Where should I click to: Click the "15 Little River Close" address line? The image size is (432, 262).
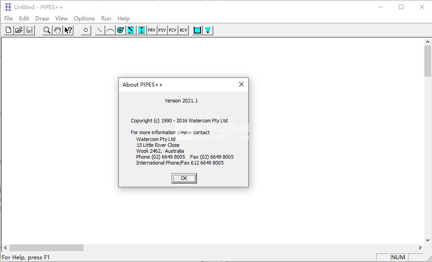coord(158,145)
